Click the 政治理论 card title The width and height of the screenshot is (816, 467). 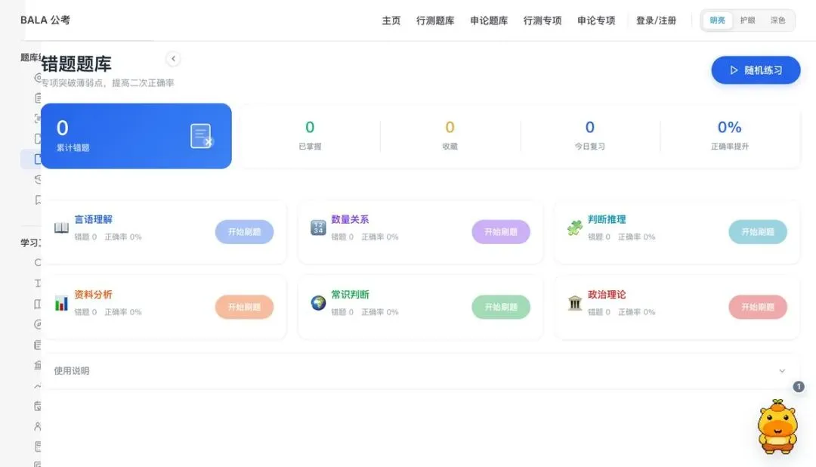[x=606, y=294]
